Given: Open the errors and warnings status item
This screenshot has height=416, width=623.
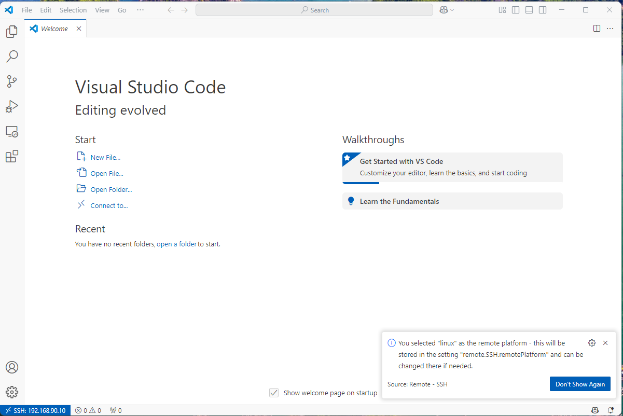Looking at the screenshot, I should pos(88,410).
